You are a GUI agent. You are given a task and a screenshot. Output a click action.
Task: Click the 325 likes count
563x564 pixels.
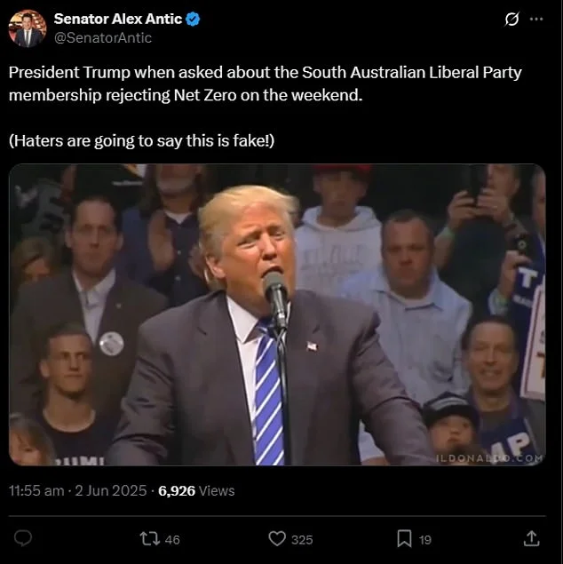point(302,539)
